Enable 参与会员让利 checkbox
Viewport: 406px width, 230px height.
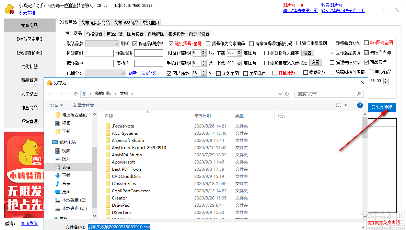(332, 43)
